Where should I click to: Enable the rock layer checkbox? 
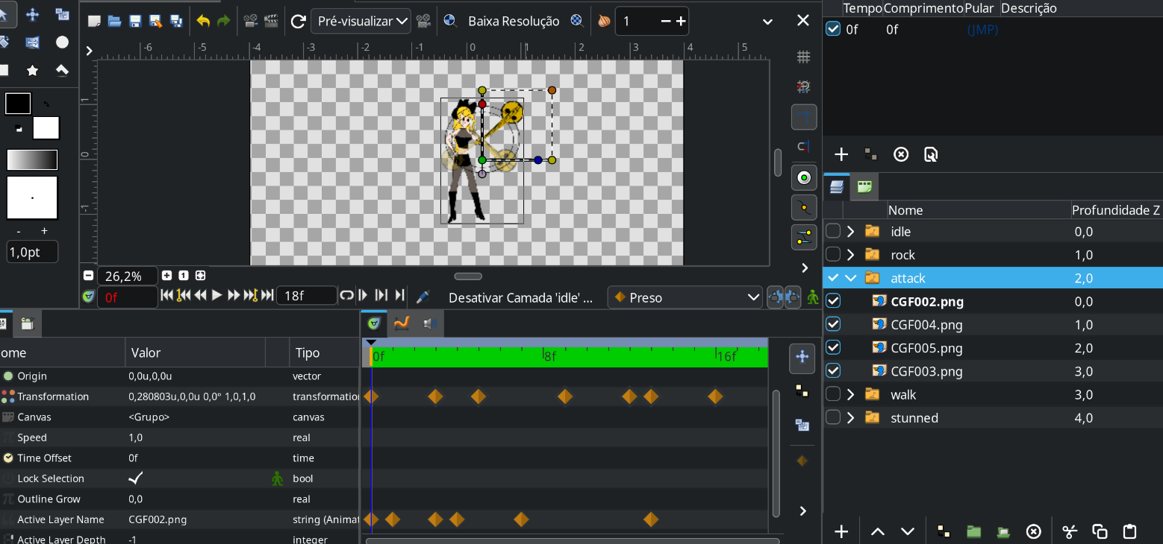pos(833,254)
